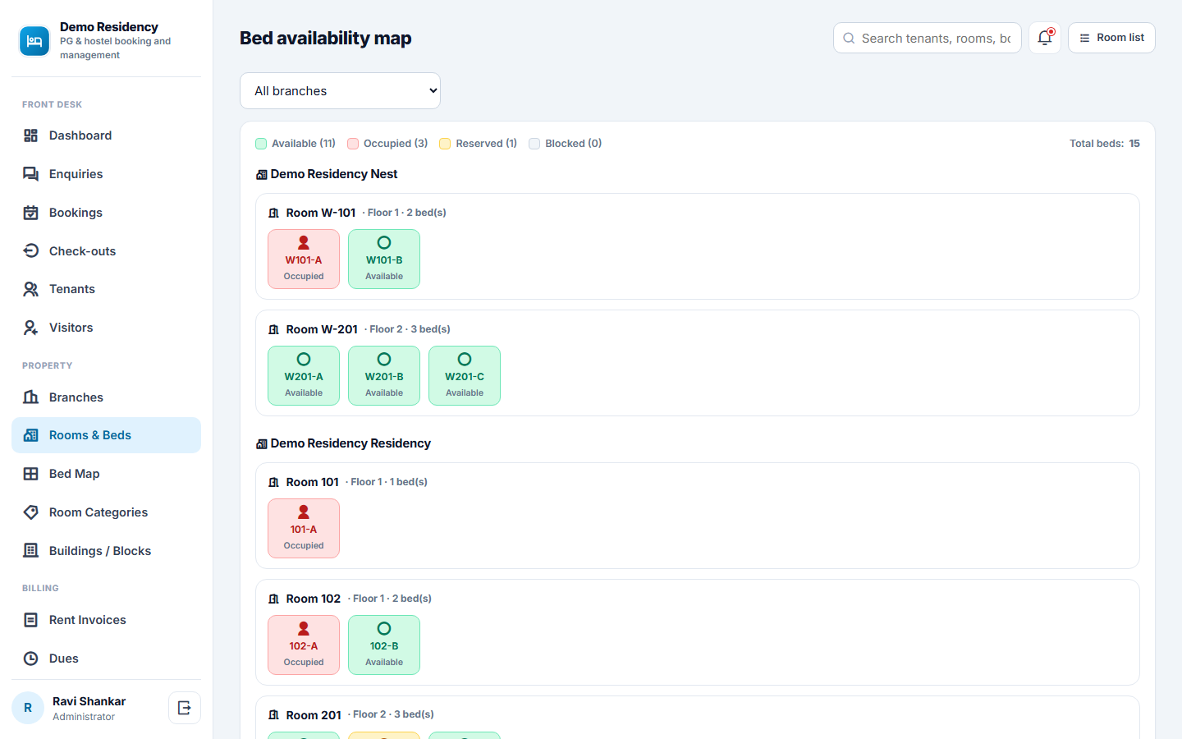This screenshot has width=1182, height=739.
Task: Select available bed W201-B
Action: click(384, 376)
